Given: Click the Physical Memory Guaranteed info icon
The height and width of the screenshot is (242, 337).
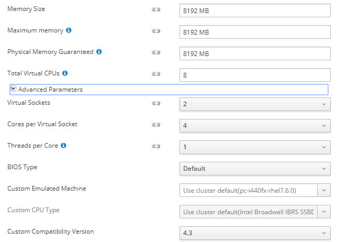Looking at the screenshot, I should tap(99, 52).
